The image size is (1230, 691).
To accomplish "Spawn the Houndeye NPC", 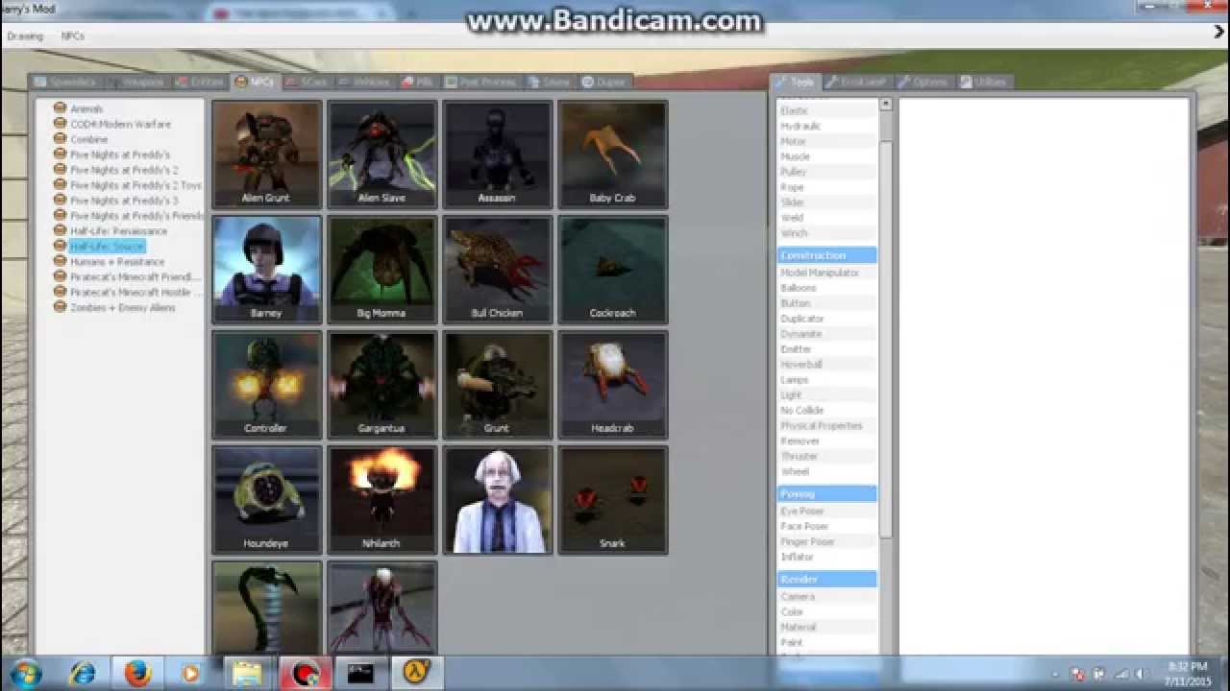I will coord(266,500).
